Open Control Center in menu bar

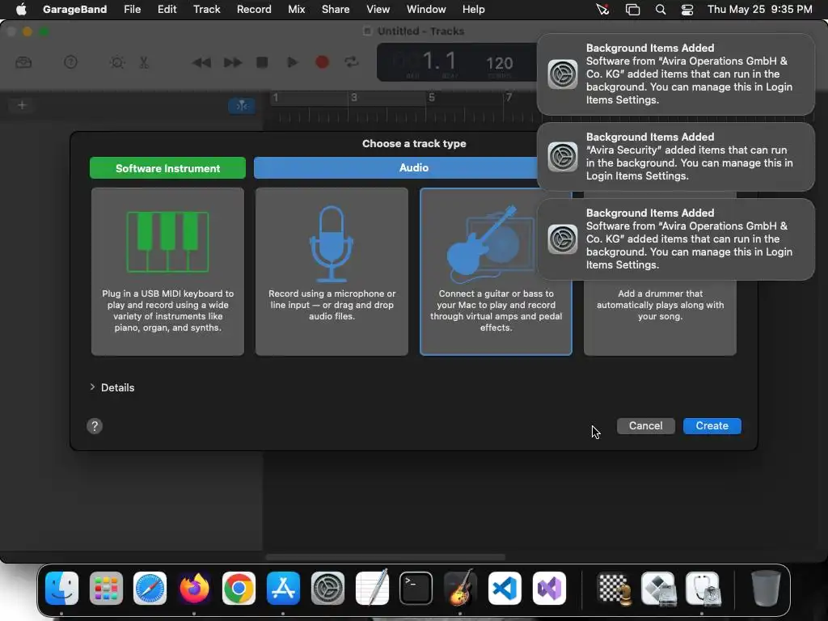(687, 10)
